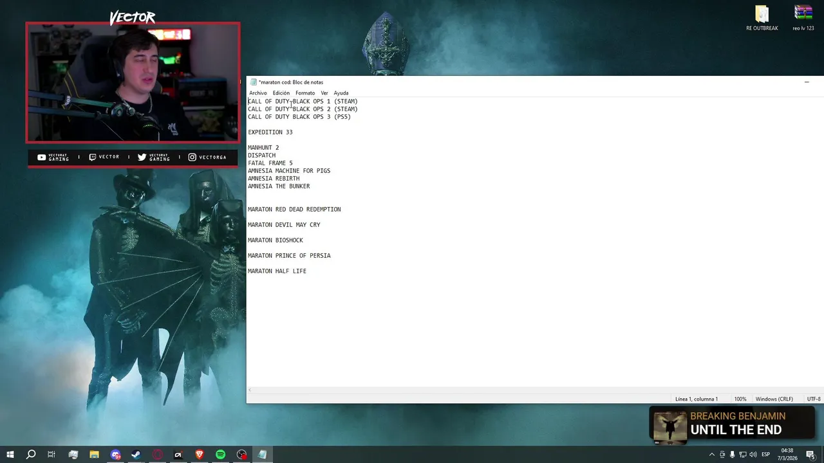Open volume speaker tray icon

(753, 455)
